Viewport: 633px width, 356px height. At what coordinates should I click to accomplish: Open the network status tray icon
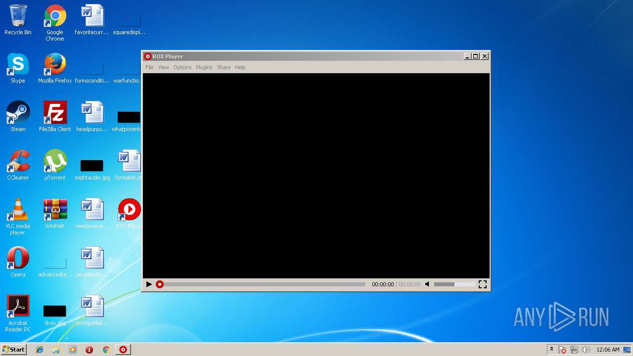click(x=574, y=350)
